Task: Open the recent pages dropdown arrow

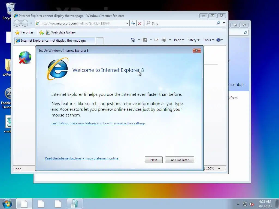Action: [x=31, y=23]
